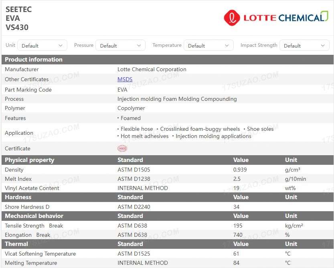Click the 'kg/cm²' unit cell
The width and height of the screenshot is (334, 268).
pos(294,226)
